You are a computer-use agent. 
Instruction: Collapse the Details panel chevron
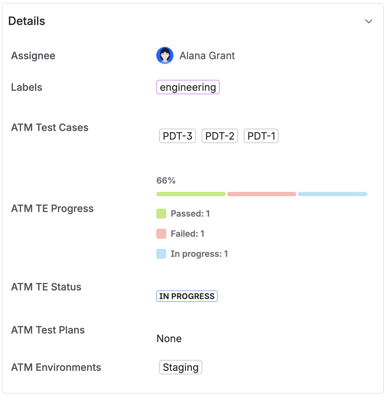coord(368,21)
